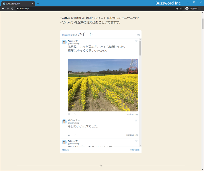Image resolution: width=204 pixels, height=171 pixels.
Task: Like the rapeseed flower tweet
Action: click(69, 114)
